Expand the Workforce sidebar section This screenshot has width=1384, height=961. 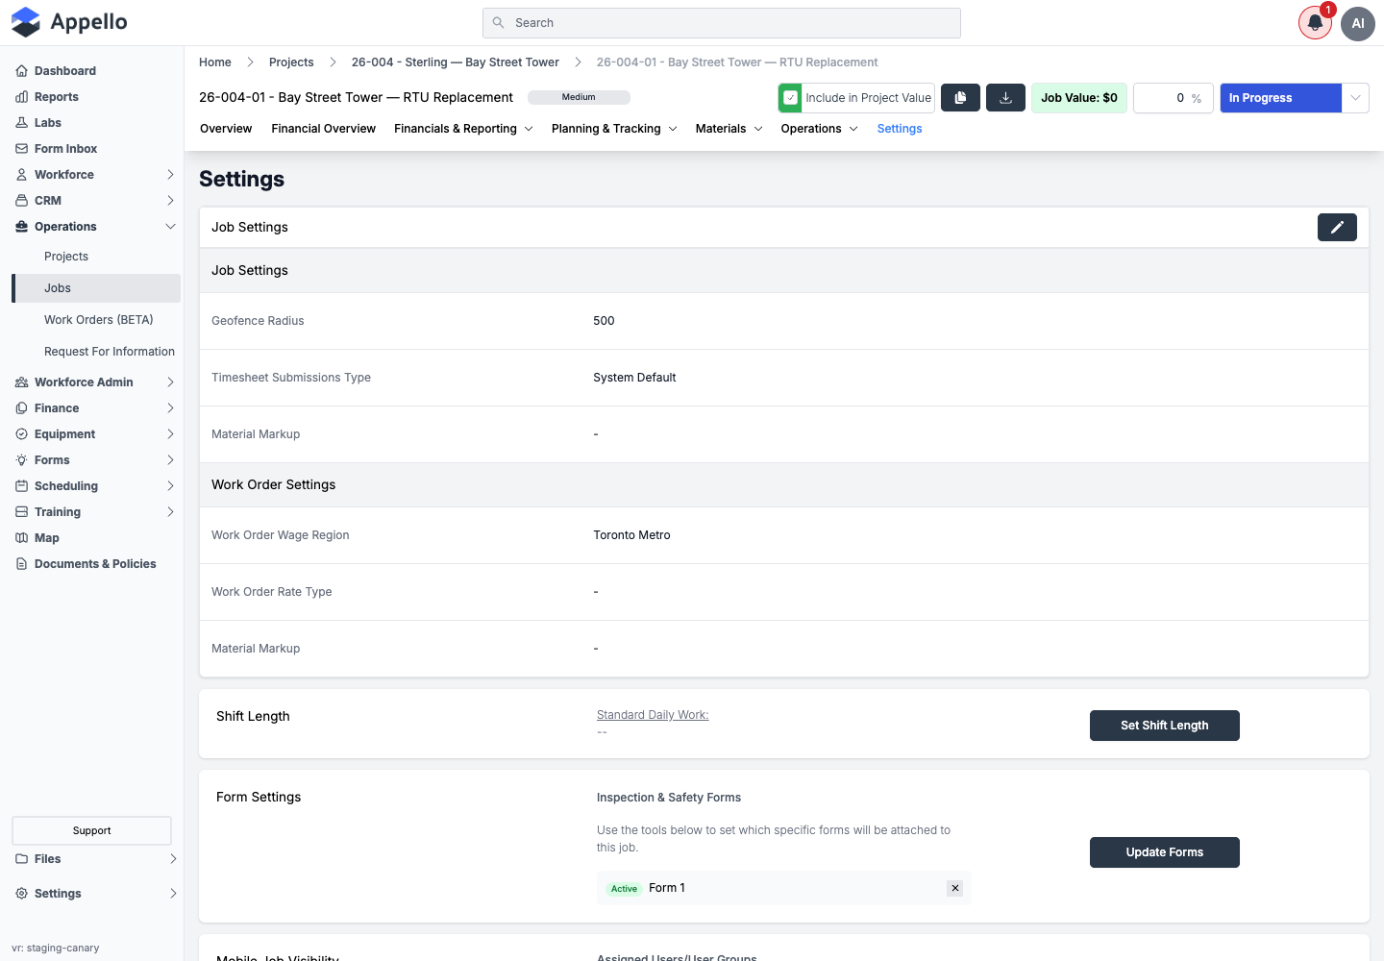click(x=170, y=175)
